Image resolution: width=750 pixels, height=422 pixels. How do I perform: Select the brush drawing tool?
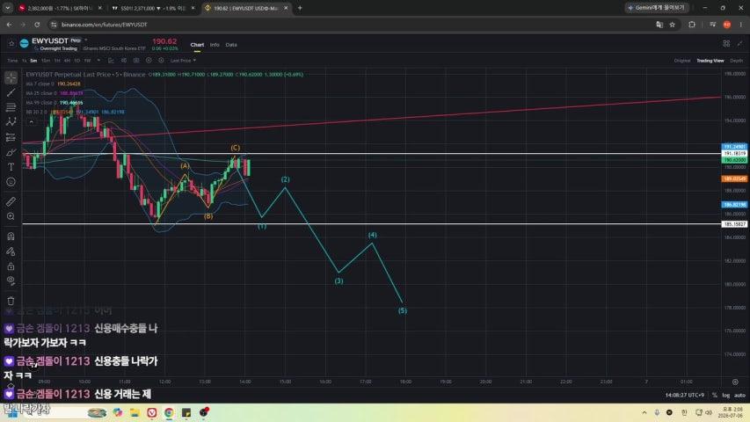[11, 152]
